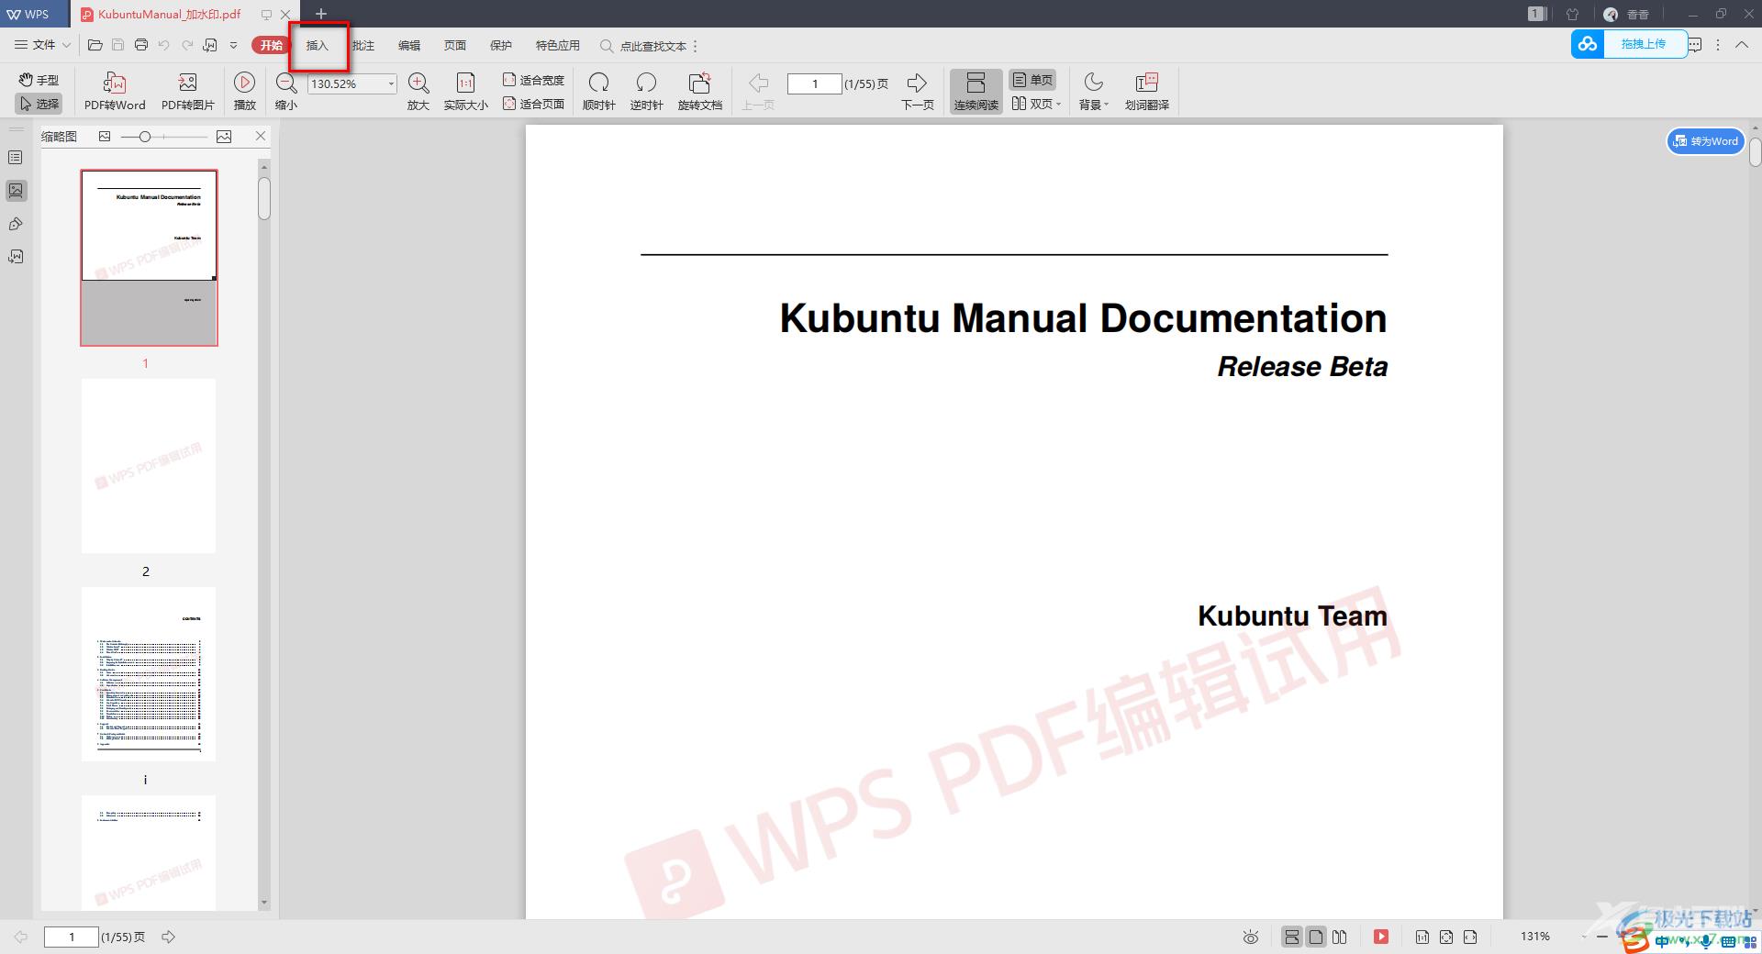Image resolution: width=1762 pixels, height=954 pixels.
Task: Expand quick access toolbar customize arrow
Action: coord(233,45)
